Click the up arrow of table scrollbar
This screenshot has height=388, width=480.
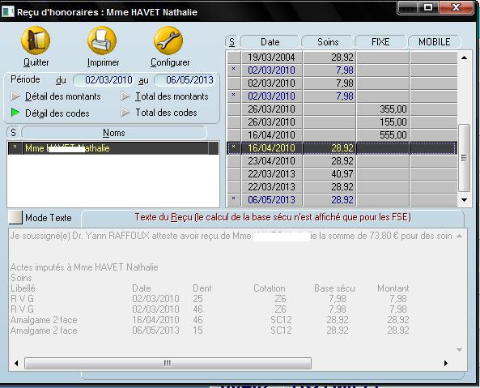(464, 58)
